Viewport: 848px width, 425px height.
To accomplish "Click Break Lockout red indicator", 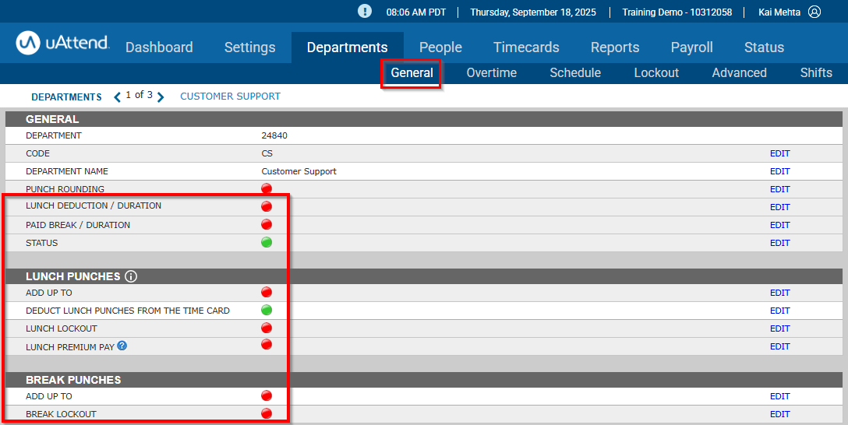I will pos(267,413).
